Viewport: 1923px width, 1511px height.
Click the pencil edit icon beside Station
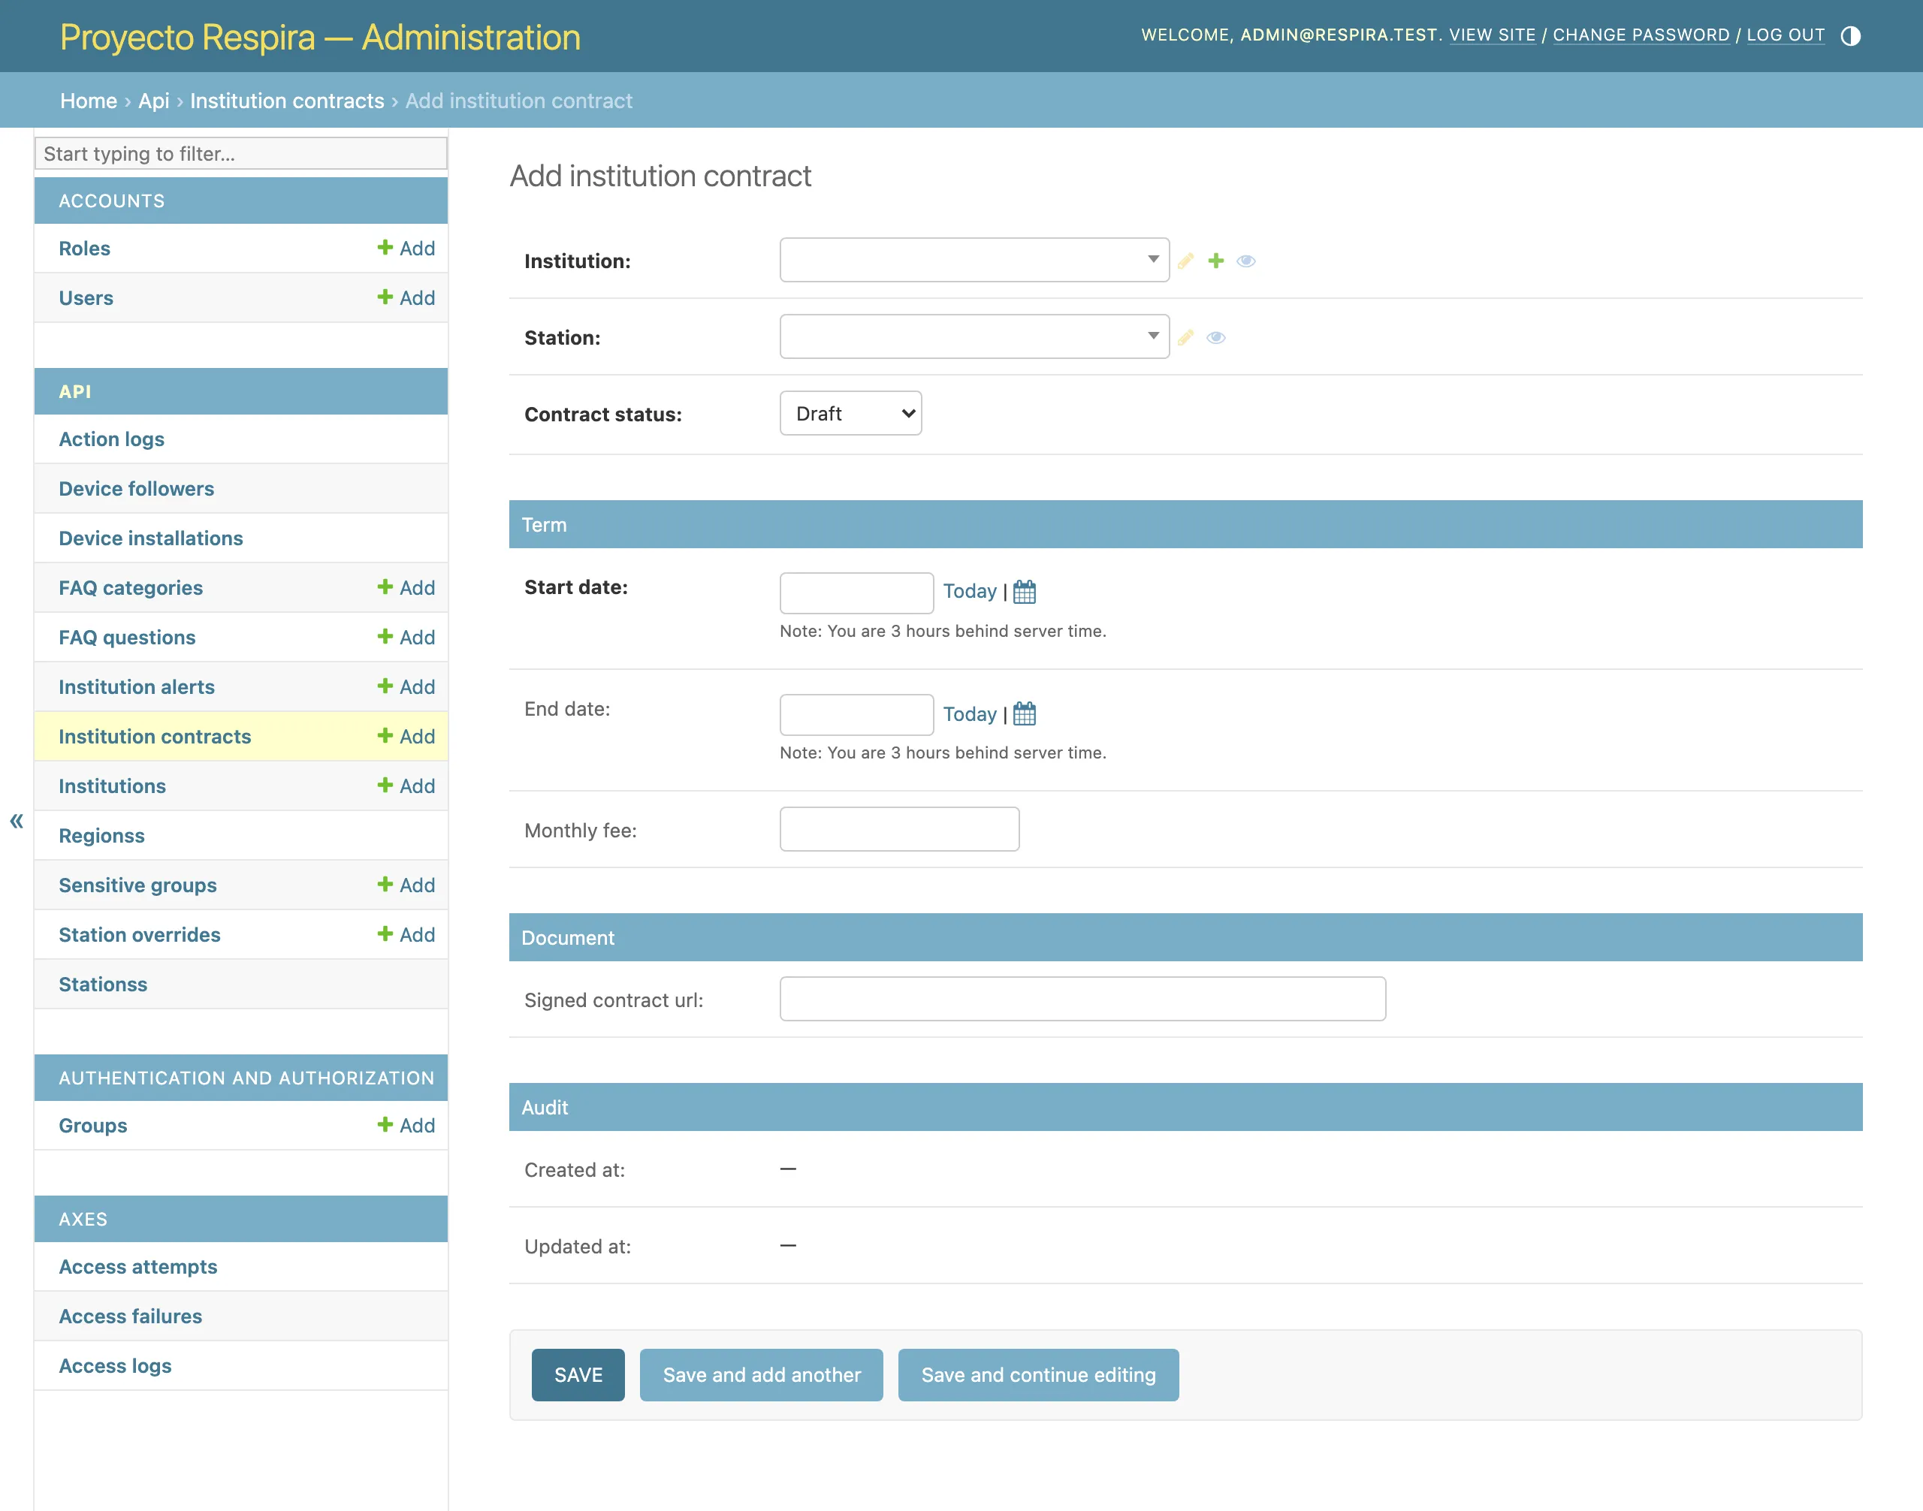tap(1186, 337)
